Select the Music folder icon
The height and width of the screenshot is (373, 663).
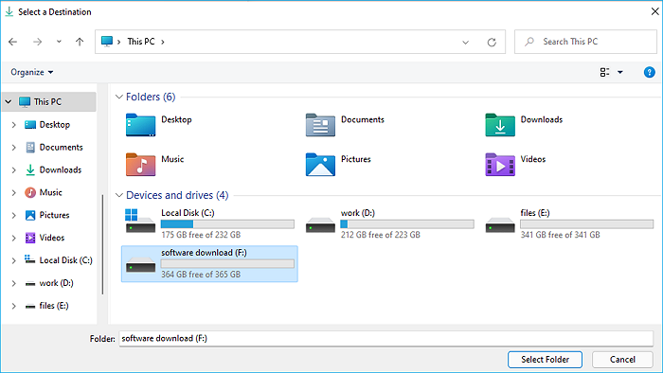click(140, 165)
